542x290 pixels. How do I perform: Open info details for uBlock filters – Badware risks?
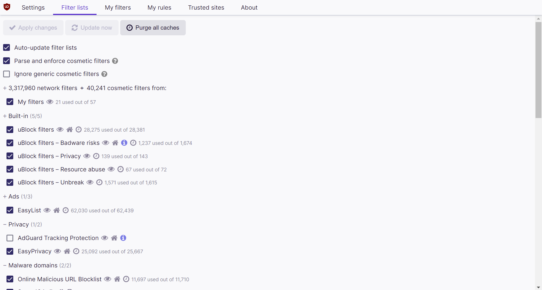tap(124, 143)
